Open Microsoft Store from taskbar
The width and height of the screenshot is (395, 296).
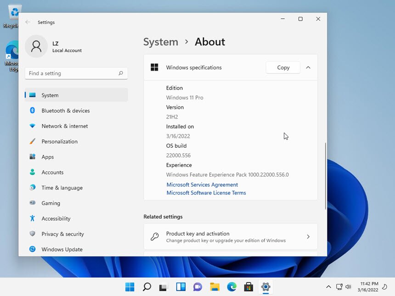248,287
